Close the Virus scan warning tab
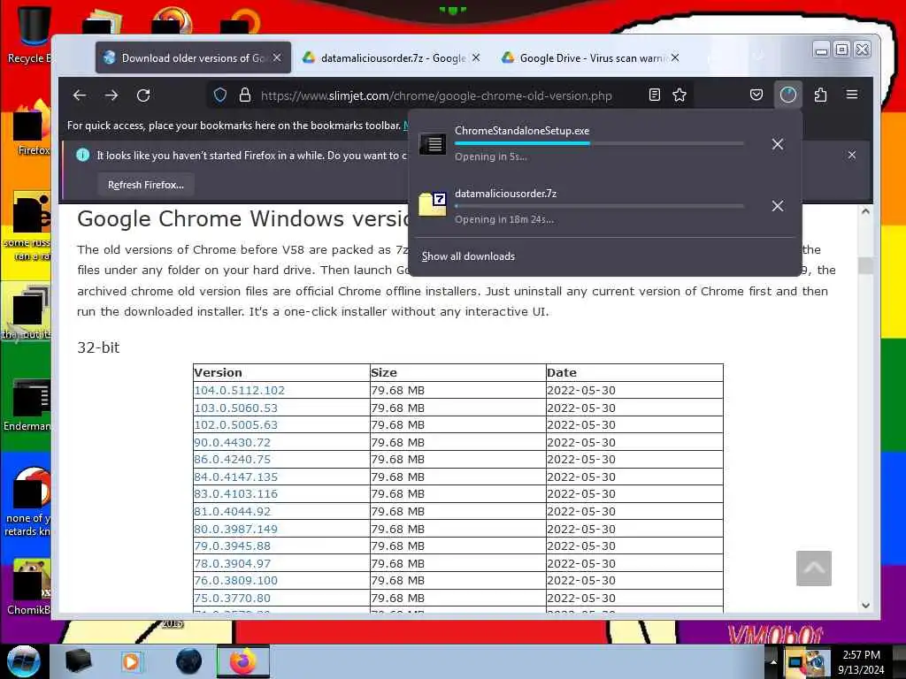Viewport: 906px width, 679px height. [x=675, y=57]
